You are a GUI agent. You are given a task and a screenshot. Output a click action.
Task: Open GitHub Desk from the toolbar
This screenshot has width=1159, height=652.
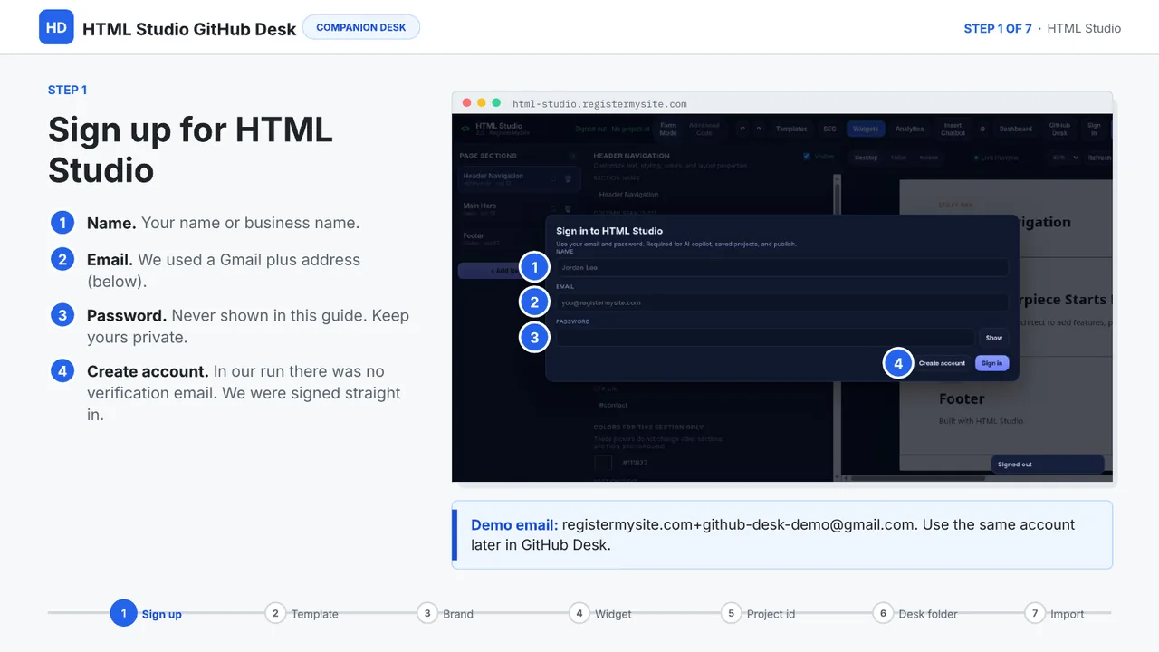click(x=1059, y=129)
